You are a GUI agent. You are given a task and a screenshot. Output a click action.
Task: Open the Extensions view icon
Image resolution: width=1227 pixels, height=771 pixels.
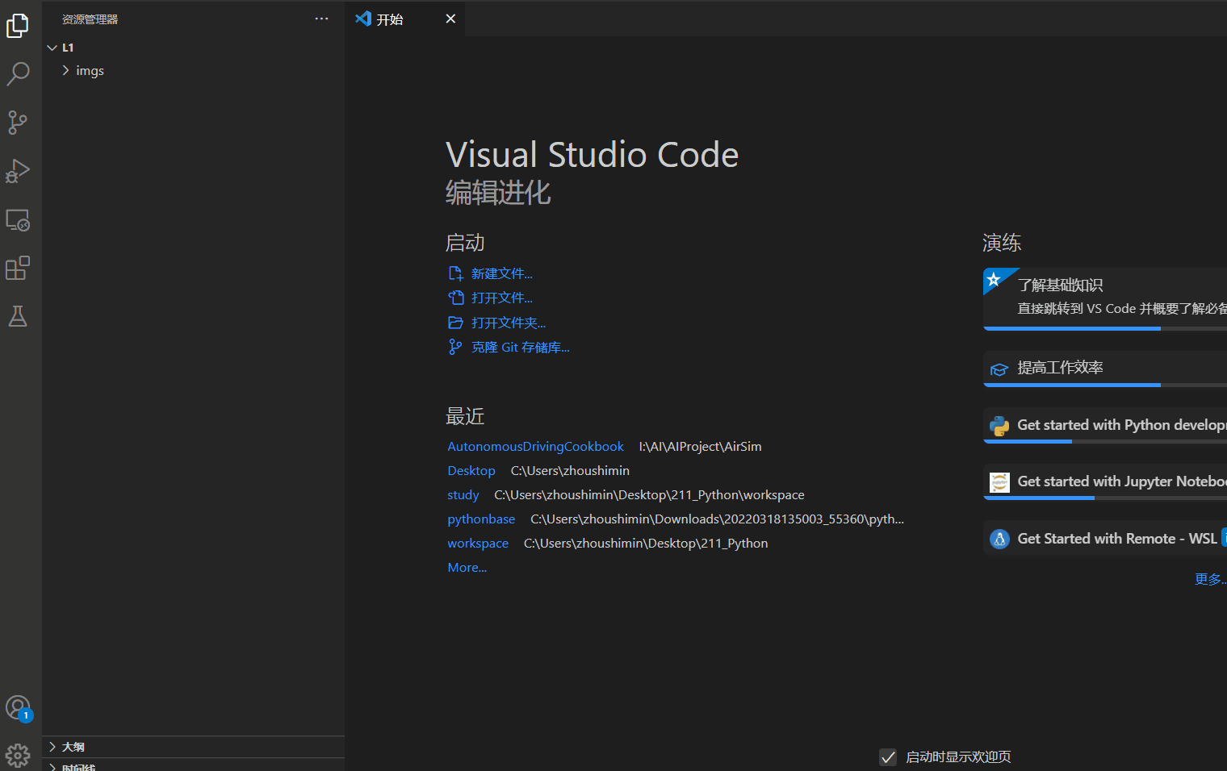click(18, 268)
